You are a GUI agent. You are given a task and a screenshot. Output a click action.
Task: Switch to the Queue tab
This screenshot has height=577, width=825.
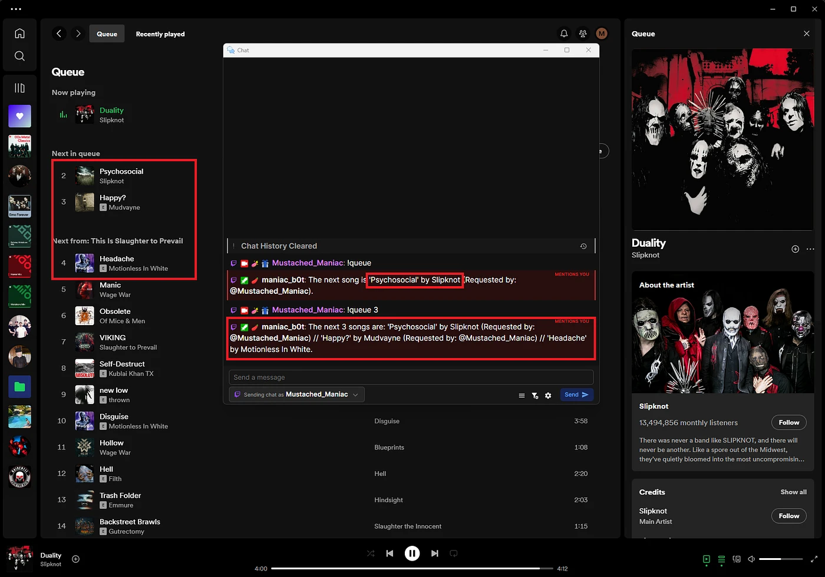pyautogui.click(x=107, y=34)
